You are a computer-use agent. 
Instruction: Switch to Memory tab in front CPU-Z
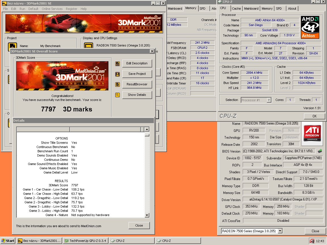267,9
